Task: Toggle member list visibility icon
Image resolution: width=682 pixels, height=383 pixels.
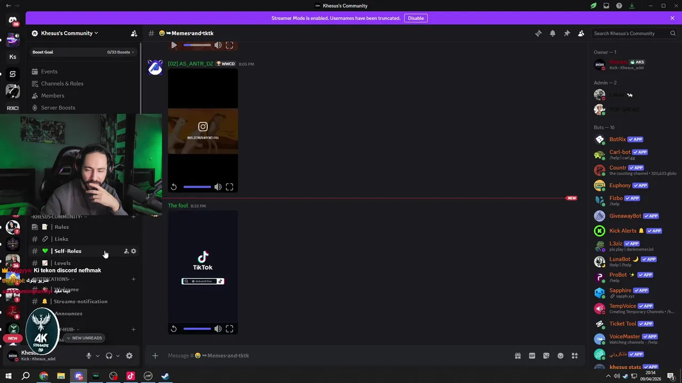Action: (x=581, y=33)
